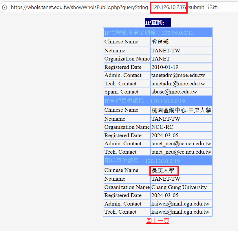The image size is (238, 231).
Task: Click the site info lock icon
Action: pyautogui.click(x=4, y=7)
